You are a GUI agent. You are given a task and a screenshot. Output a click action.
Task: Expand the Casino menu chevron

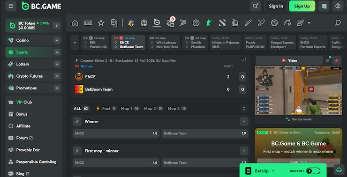pos(57,40)
